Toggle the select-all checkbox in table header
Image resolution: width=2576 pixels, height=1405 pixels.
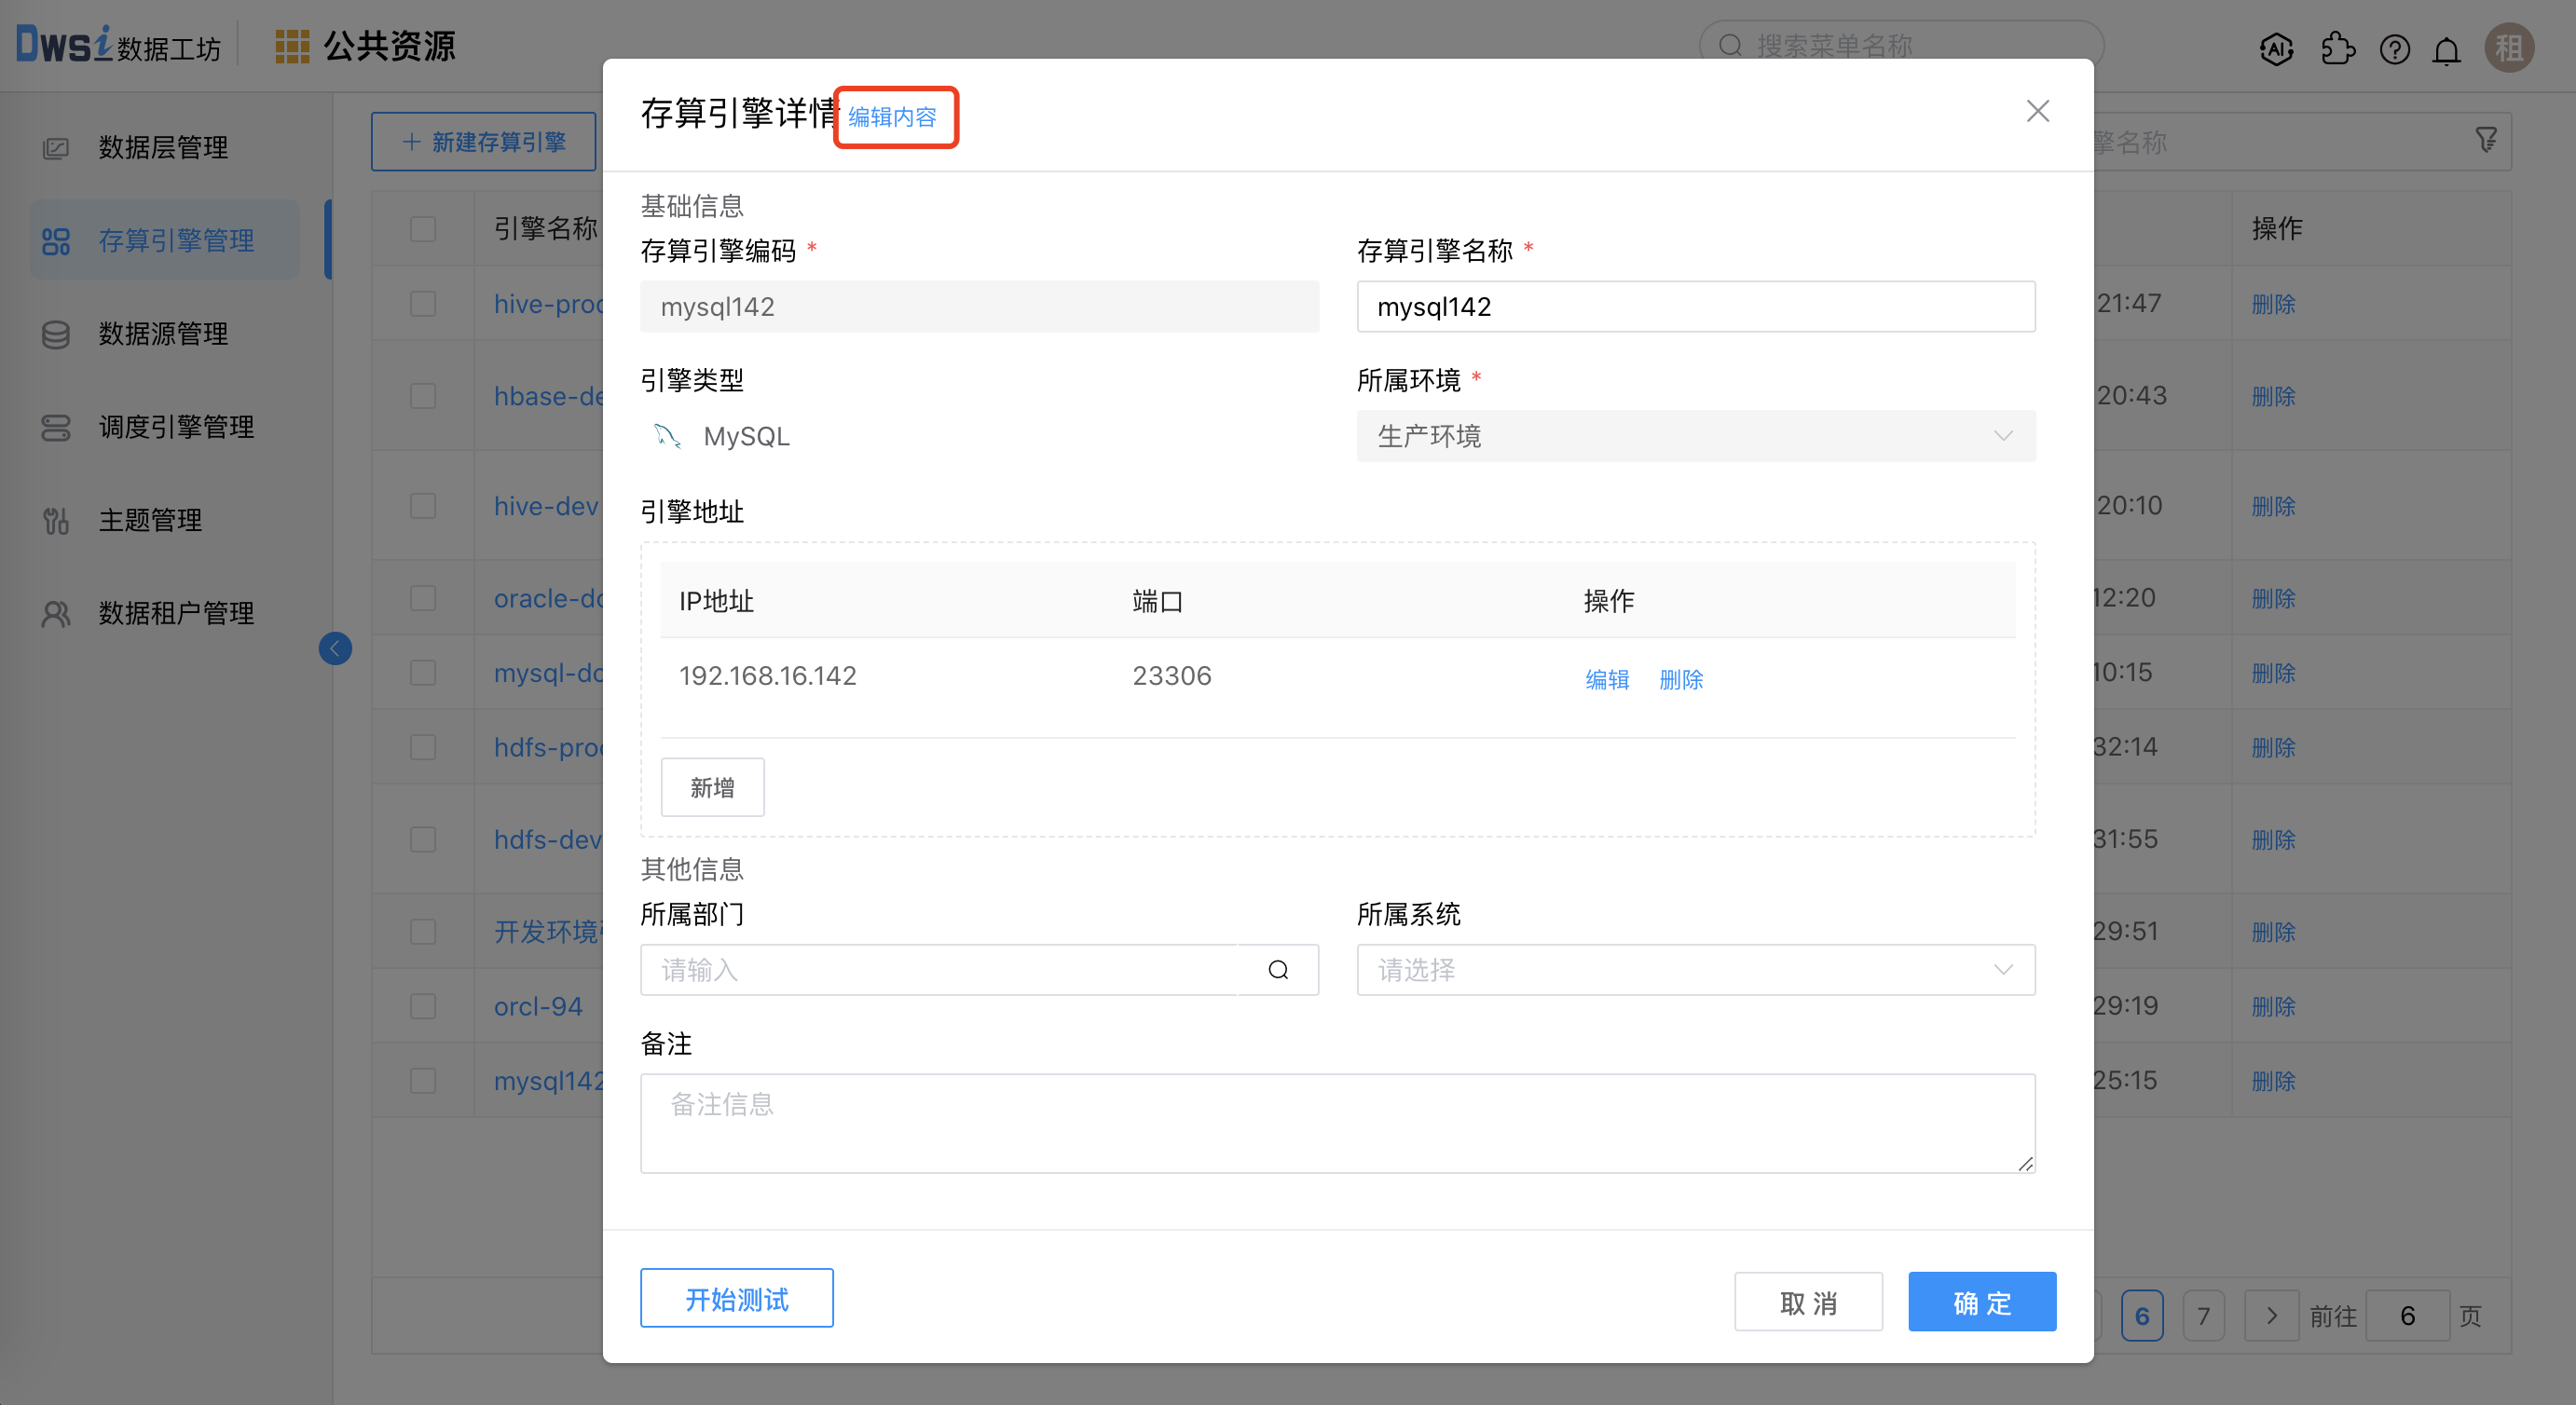(x=423, y=229)
